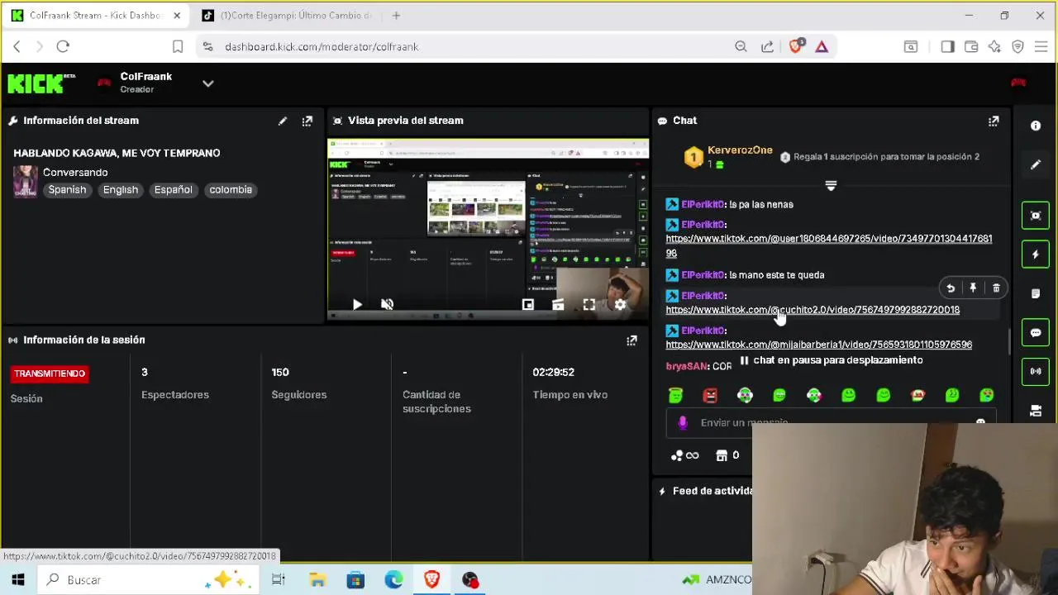Delete the hovered cuchito2.0 chat message
This screenshot has height=595, width=1058.
(x=996, y=288)
